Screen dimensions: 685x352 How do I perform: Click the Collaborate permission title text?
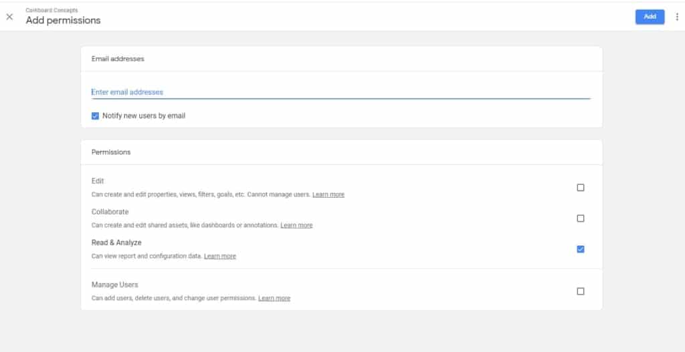110,212
